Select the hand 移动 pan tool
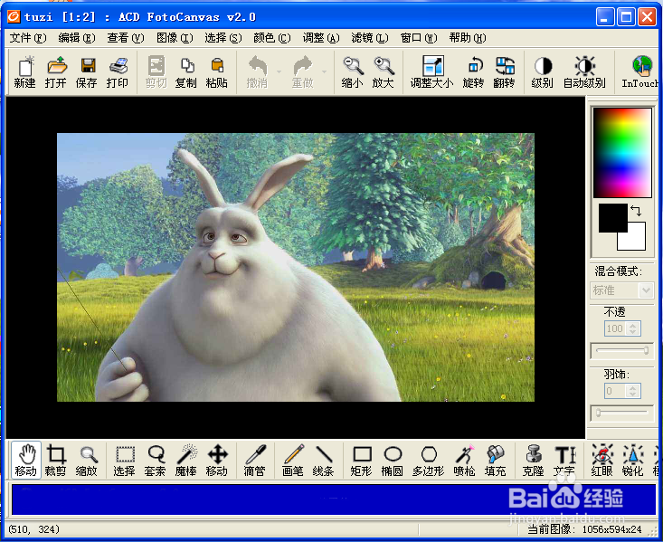The width and height of the screenshot is (663, 542). point(26,461)
